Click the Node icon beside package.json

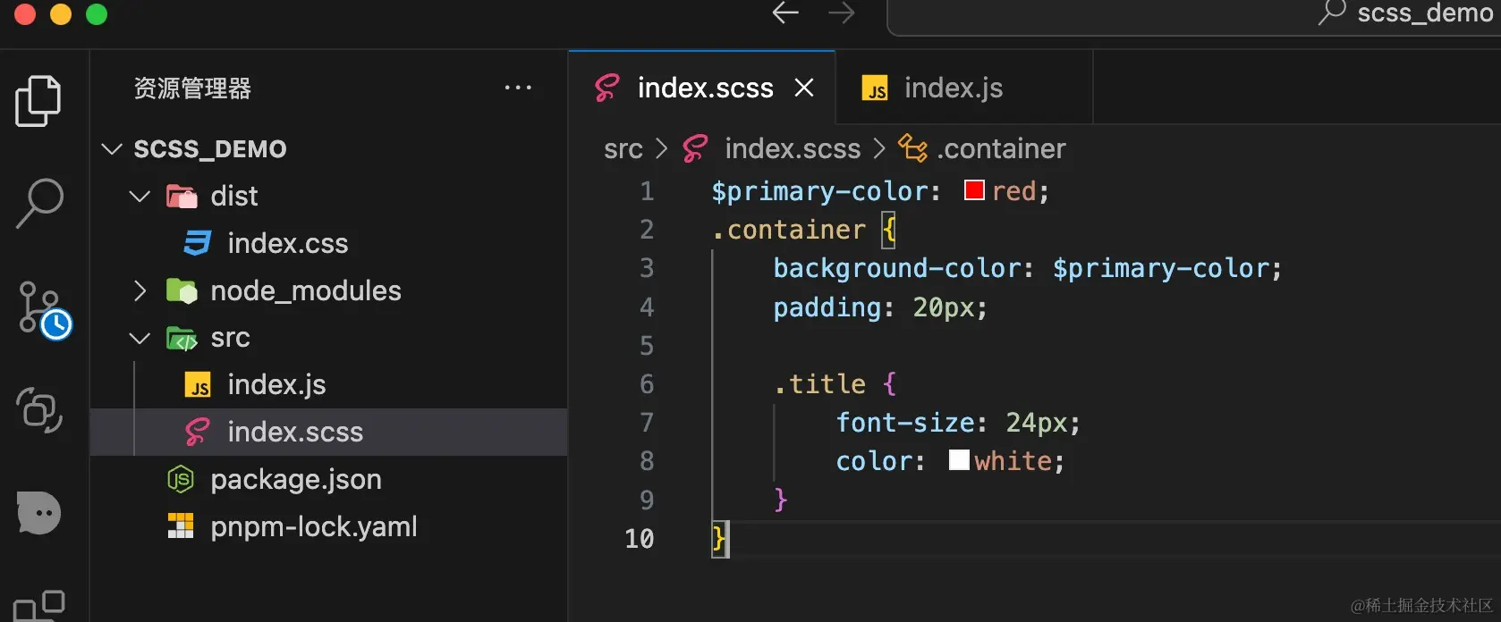(x=181, y=480)
